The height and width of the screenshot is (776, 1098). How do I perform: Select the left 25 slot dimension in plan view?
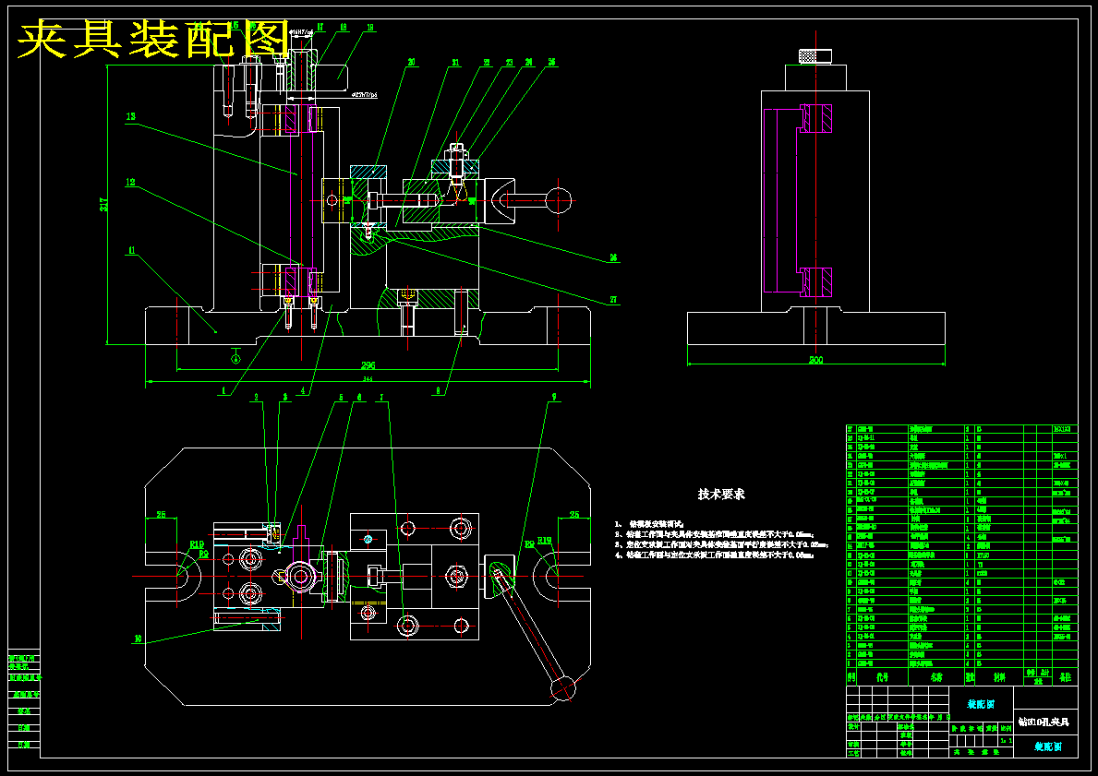pos(161,514)
